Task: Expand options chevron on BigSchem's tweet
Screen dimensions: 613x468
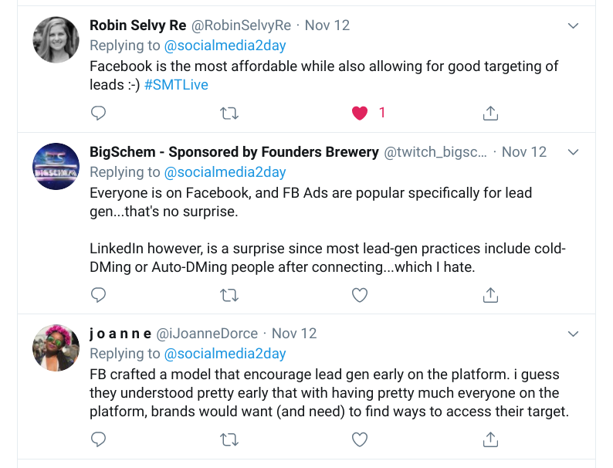Action: 573,152
